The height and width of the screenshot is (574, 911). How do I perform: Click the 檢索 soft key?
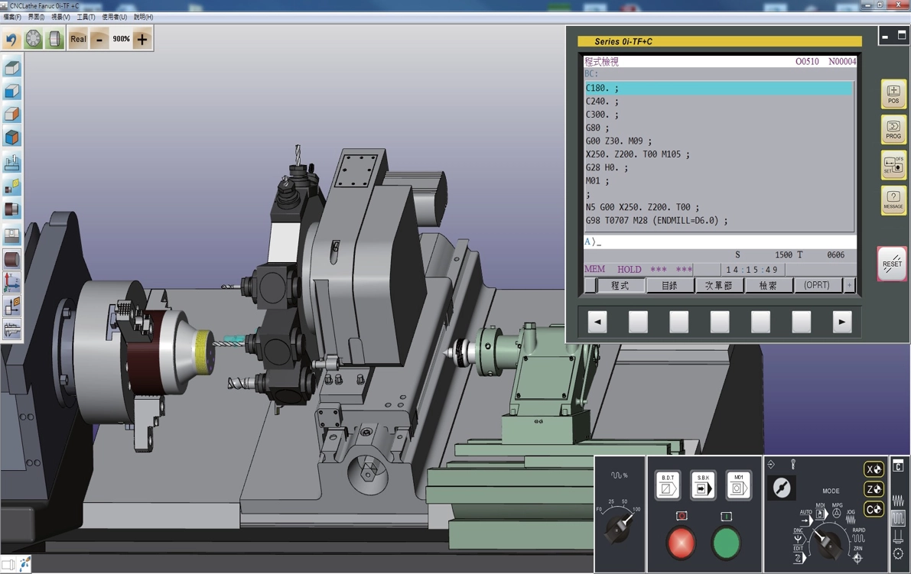[768, 285]
